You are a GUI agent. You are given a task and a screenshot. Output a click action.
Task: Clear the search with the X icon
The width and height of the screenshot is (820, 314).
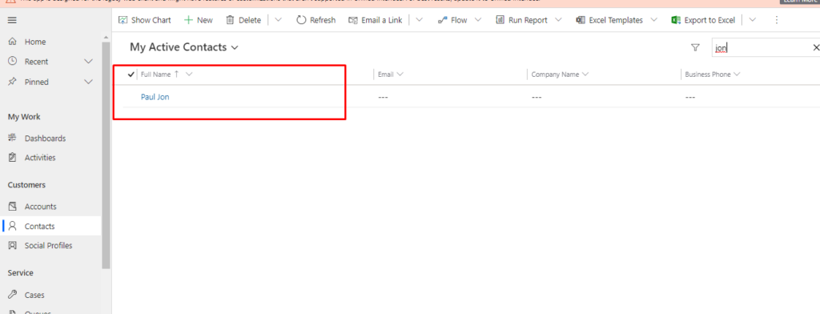coord(816,47)
